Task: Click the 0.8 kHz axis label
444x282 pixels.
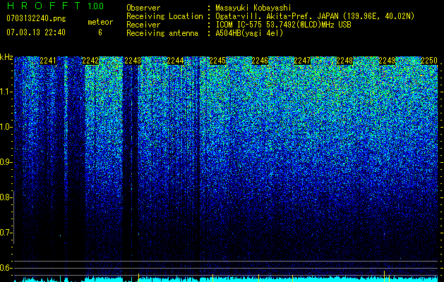Action: [6, 197]
